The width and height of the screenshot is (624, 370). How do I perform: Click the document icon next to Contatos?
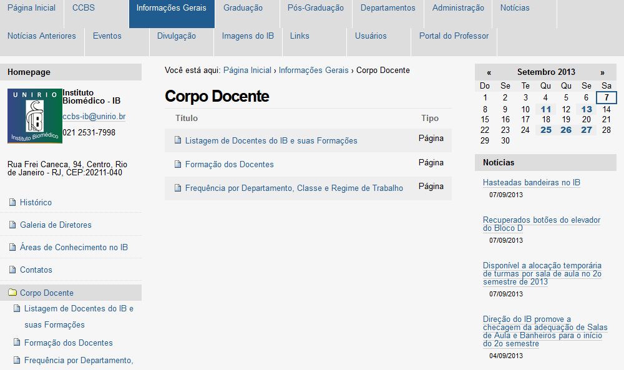pyautogui.click(x=11, y=269)
